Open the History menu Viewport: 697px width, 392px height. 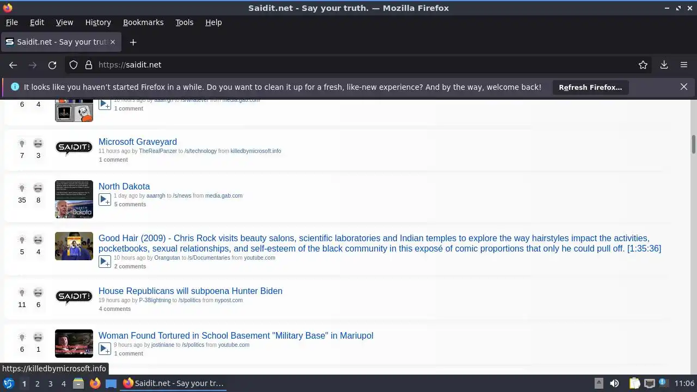(98, 22)
